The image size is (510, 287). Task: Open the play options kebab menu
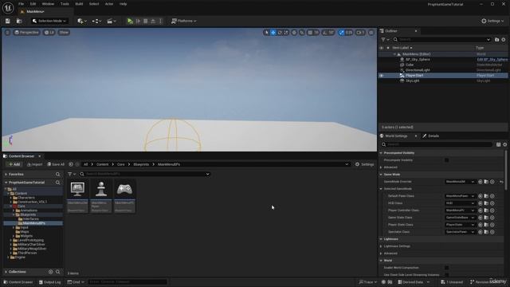[160, 22]
